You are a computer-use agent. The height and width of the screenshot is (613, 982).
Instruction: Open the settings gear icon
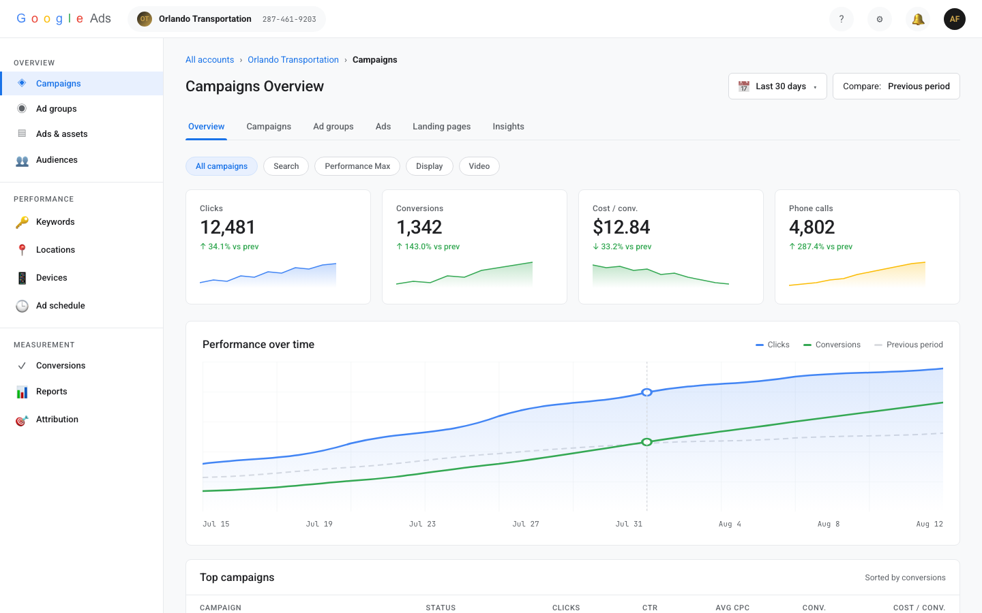click(880, 19)
